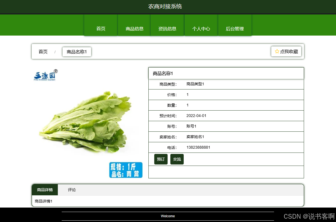Click the phone number 13823888881

click(198, 147)
